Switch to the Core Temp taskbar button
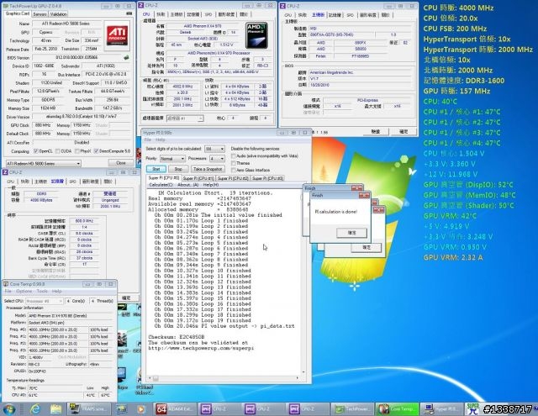This screenshot has width=538, height=416. [397, 408]
